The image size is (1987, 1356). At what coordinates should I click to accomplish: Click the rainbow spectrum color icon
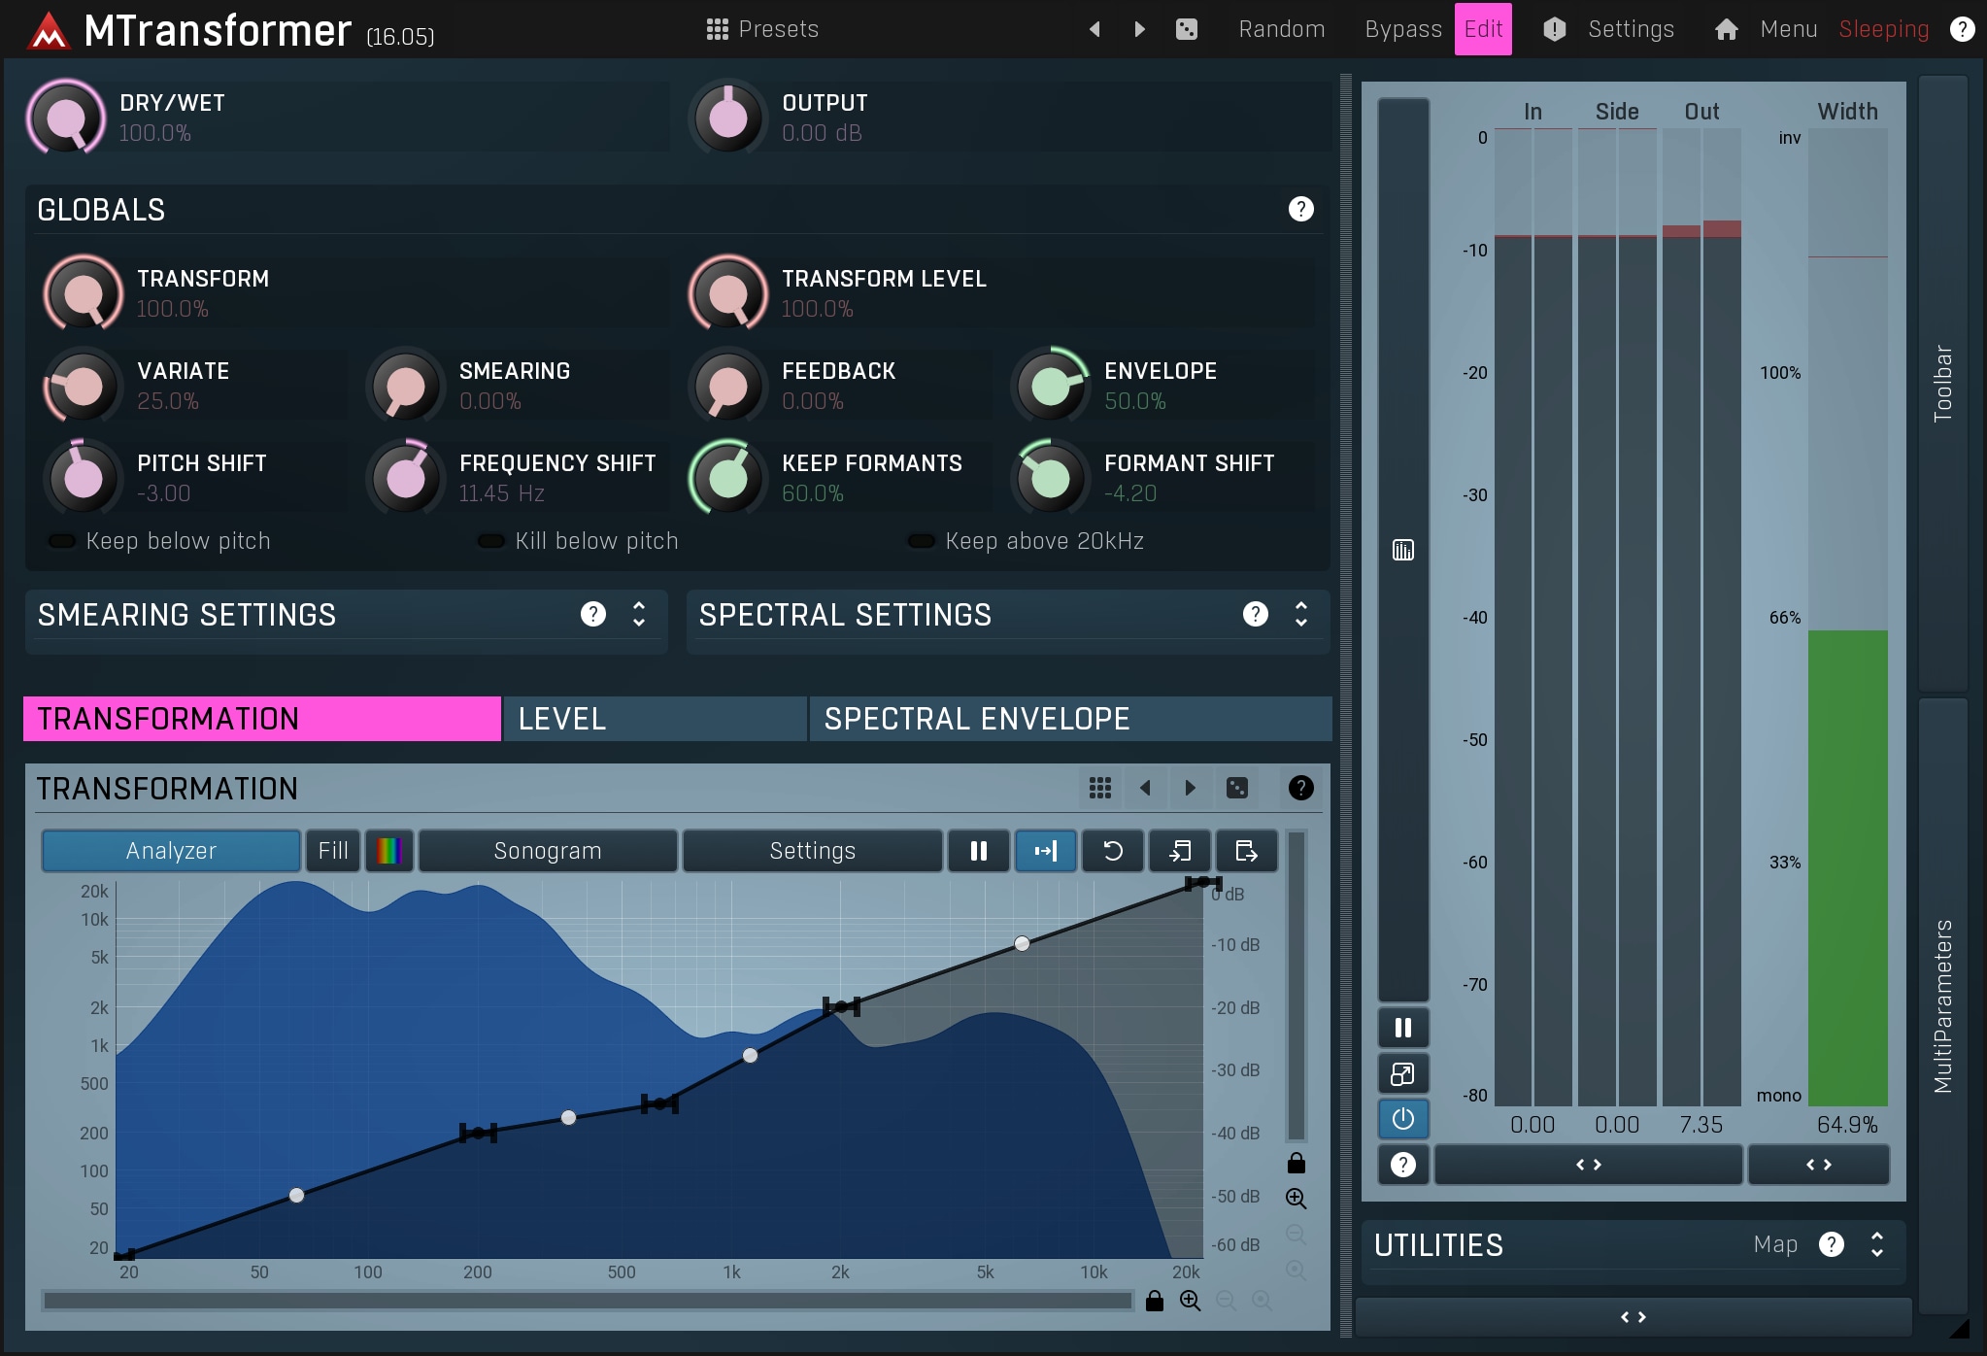point(389,851)
